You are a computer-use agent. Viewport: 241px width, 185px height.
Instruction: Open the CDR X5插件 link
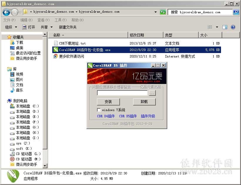[x=128, y=116]
